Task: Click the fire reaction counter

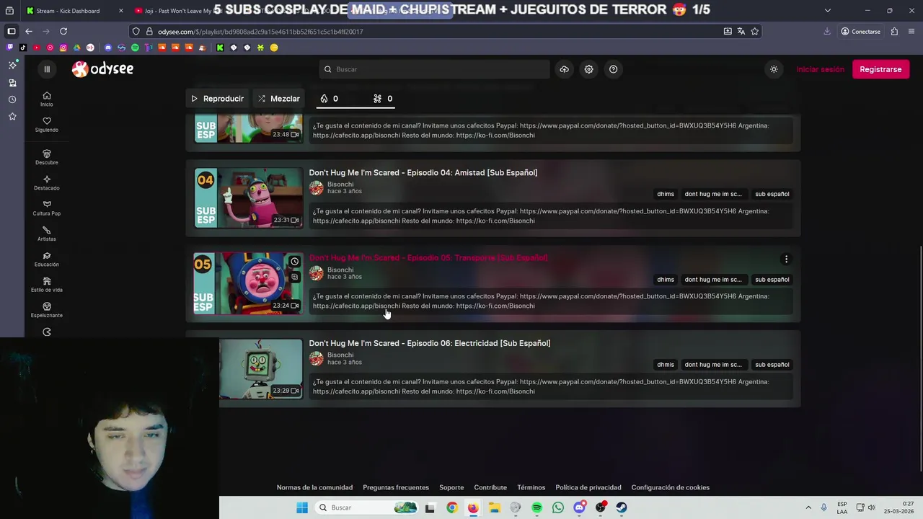Action: click(330, 99)
